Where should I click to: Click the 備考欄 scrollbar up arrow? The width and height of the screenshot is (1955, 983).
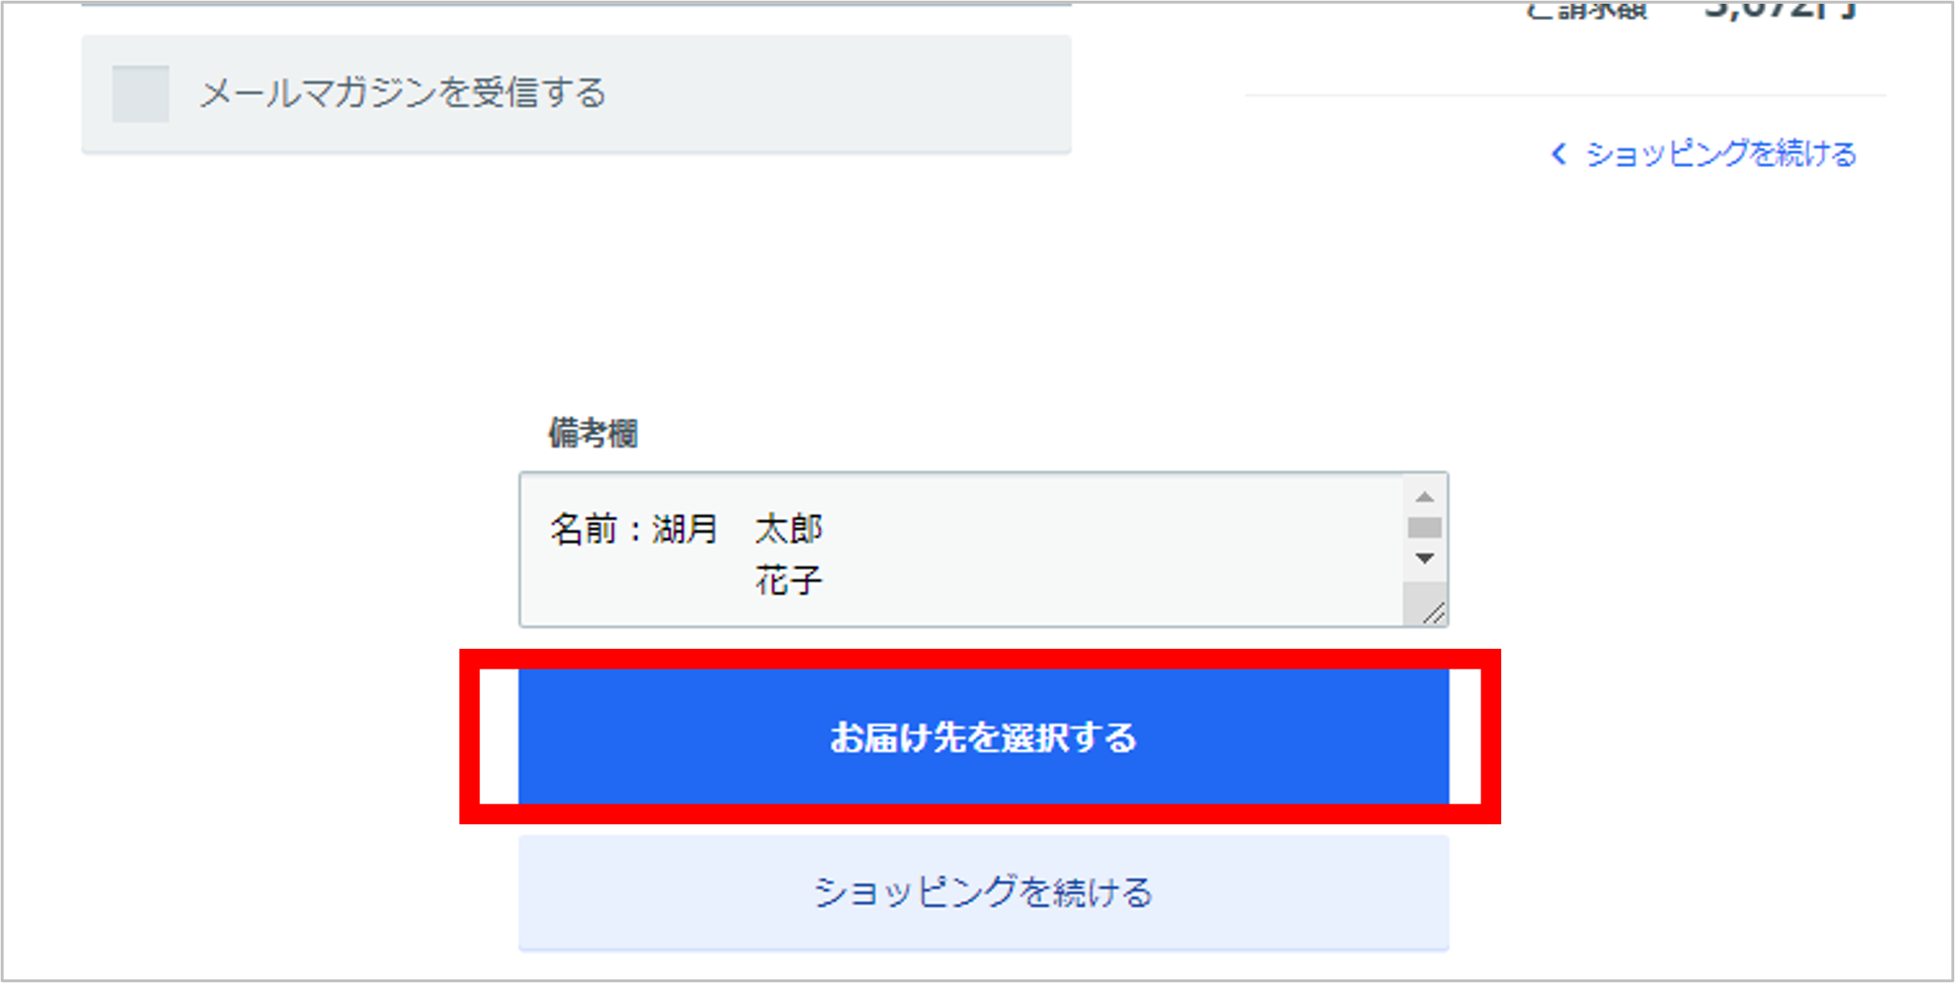[1424, 497]
